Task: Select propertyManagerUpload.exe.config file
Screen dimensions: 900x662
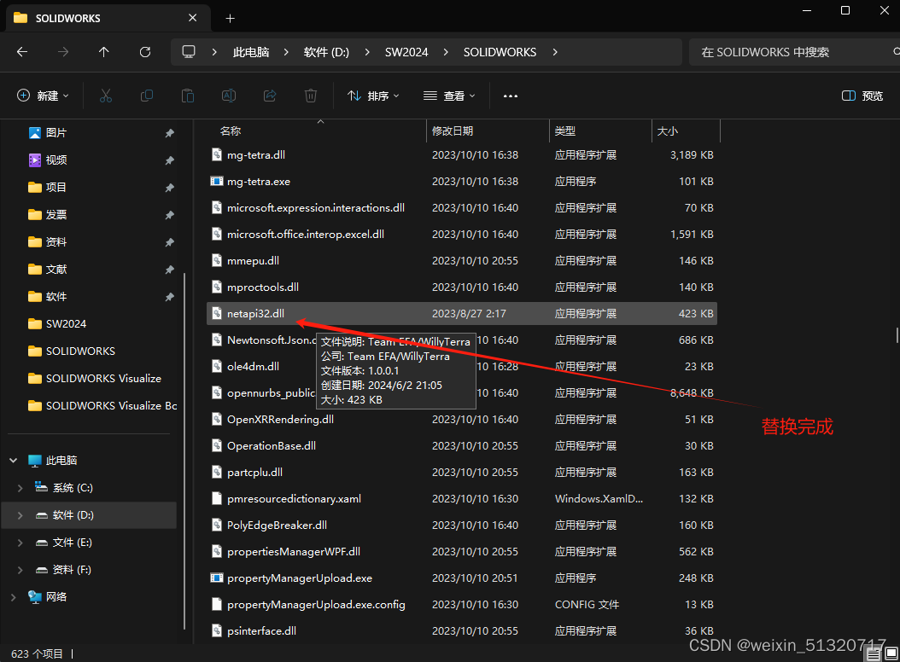Action: point(461,604)
